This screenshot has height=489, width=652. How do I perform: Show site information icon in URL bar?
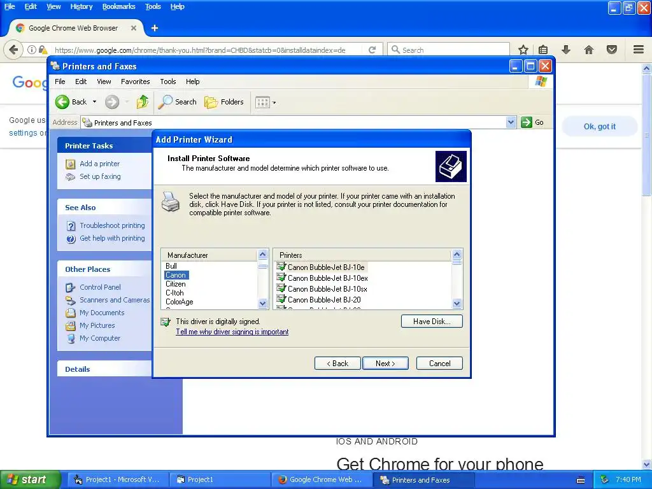tap(32, 50)
